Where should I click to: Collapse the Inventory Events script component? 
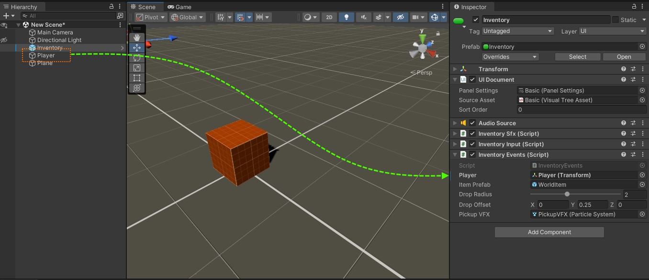coord(455,155)
